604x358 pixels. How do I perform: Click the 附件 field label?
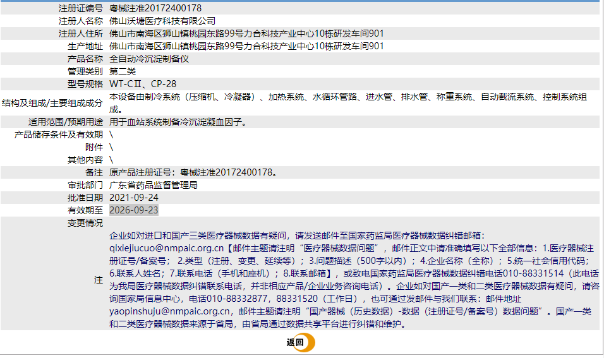click(94, 147)
